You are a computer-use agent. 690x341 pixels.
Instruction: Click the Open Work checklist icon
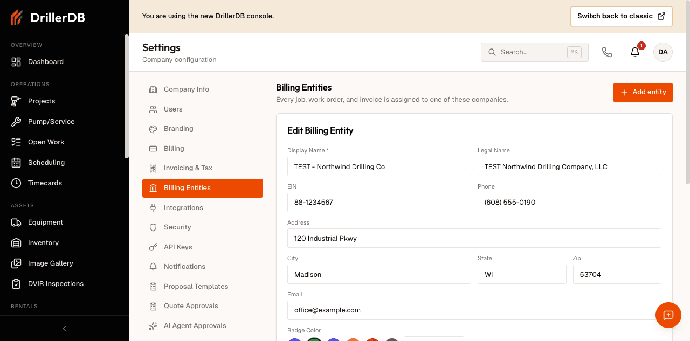pyautogui.click(x=16, y=142)
